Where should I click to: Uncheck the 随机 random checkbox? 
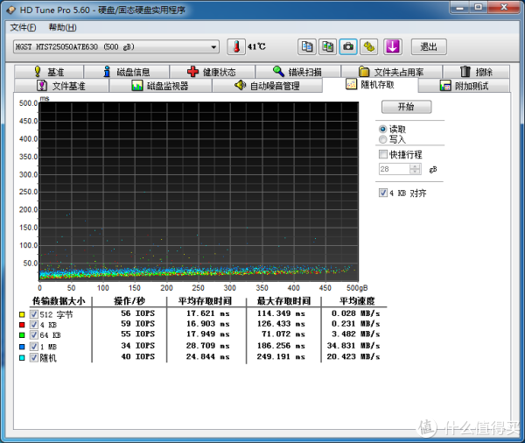[33, 357]
